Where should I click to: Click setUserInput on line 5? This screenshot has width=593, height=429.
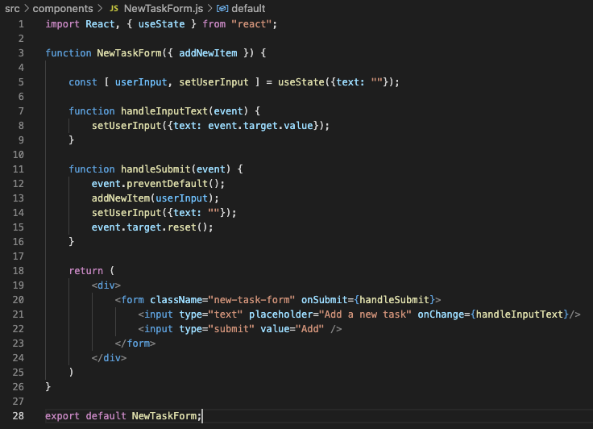(x=214, y=82)
